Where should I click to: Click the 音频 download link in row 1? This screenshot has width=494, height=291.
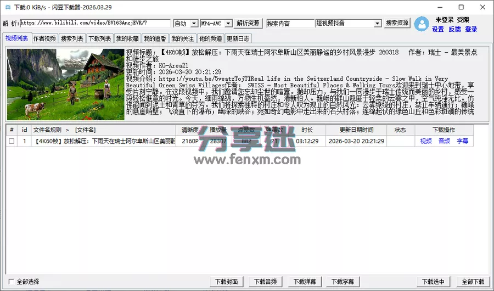click(x=444, y=141)
